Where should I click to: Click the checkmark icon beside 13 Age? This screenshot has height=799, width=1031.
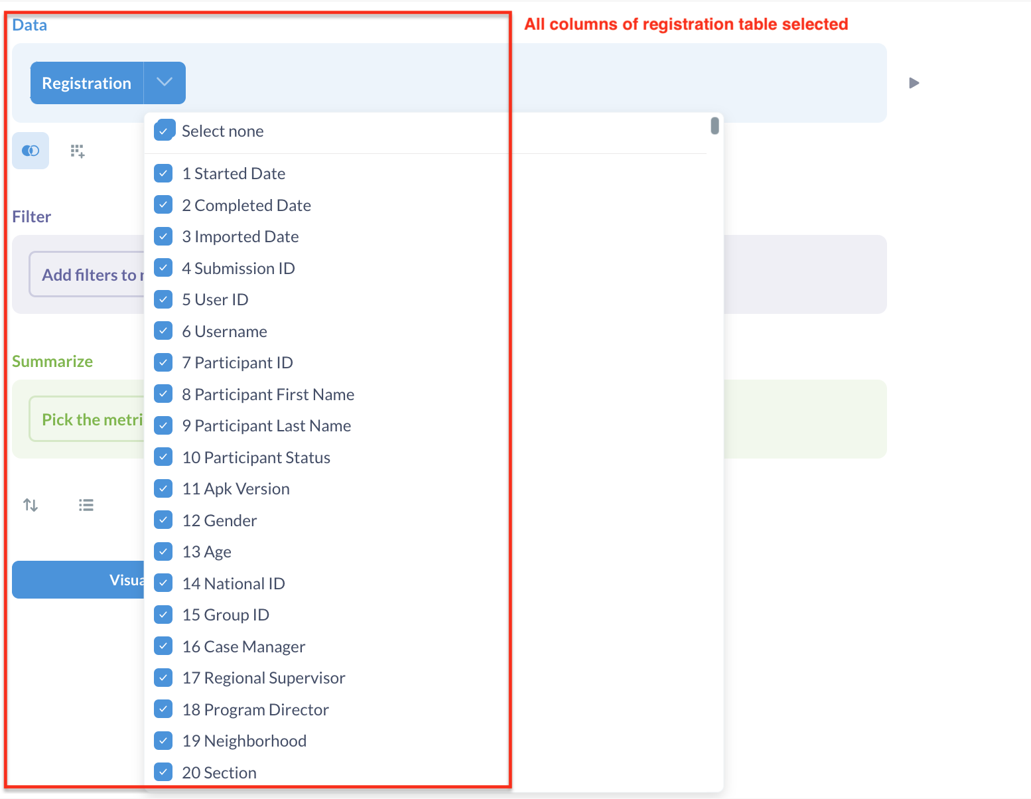point(163,551)
